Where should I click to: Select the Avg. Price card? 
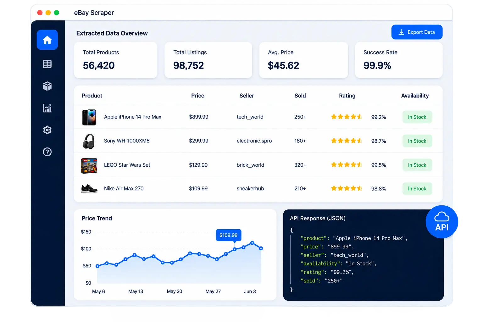pyautogui.click(x=303, y=60)
